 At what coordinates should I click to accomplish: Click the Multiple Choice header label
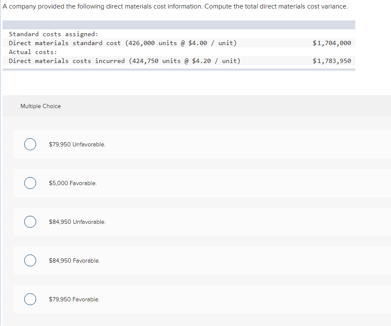[41, 106]
